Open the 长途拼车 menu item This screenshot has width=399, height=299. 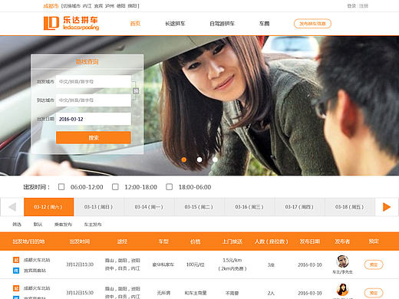pos(175,24)
